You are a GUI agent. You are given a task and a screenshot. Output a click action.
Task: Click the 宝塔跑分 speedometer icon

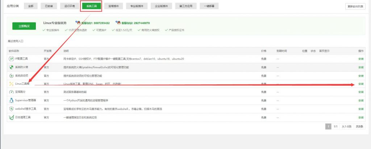[11, 92]
